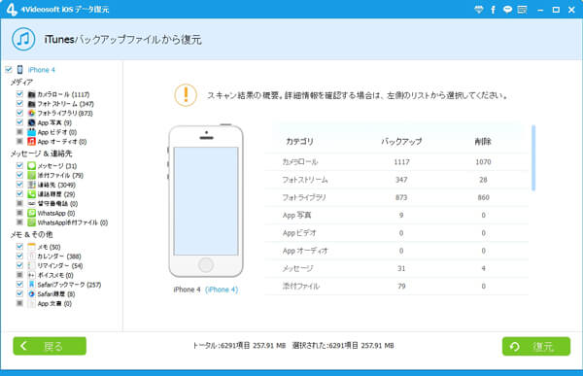Viewport: 583px width, 376px height.
Task: Uncheck the iPhone 4 device checkbox
Action: pos(9,69)
